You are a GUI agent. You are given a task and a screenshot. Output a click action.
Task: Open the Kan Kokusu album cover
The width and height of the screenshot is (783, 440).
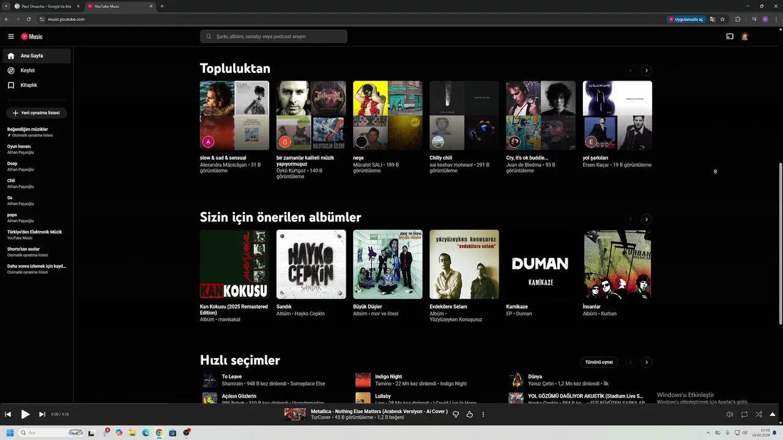[234, 264]
